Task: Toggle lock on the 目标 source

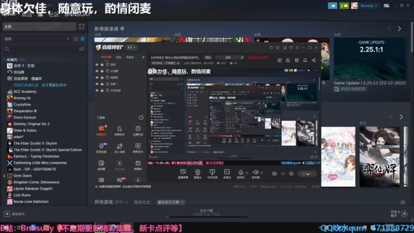Action: [x=102, y=64]
